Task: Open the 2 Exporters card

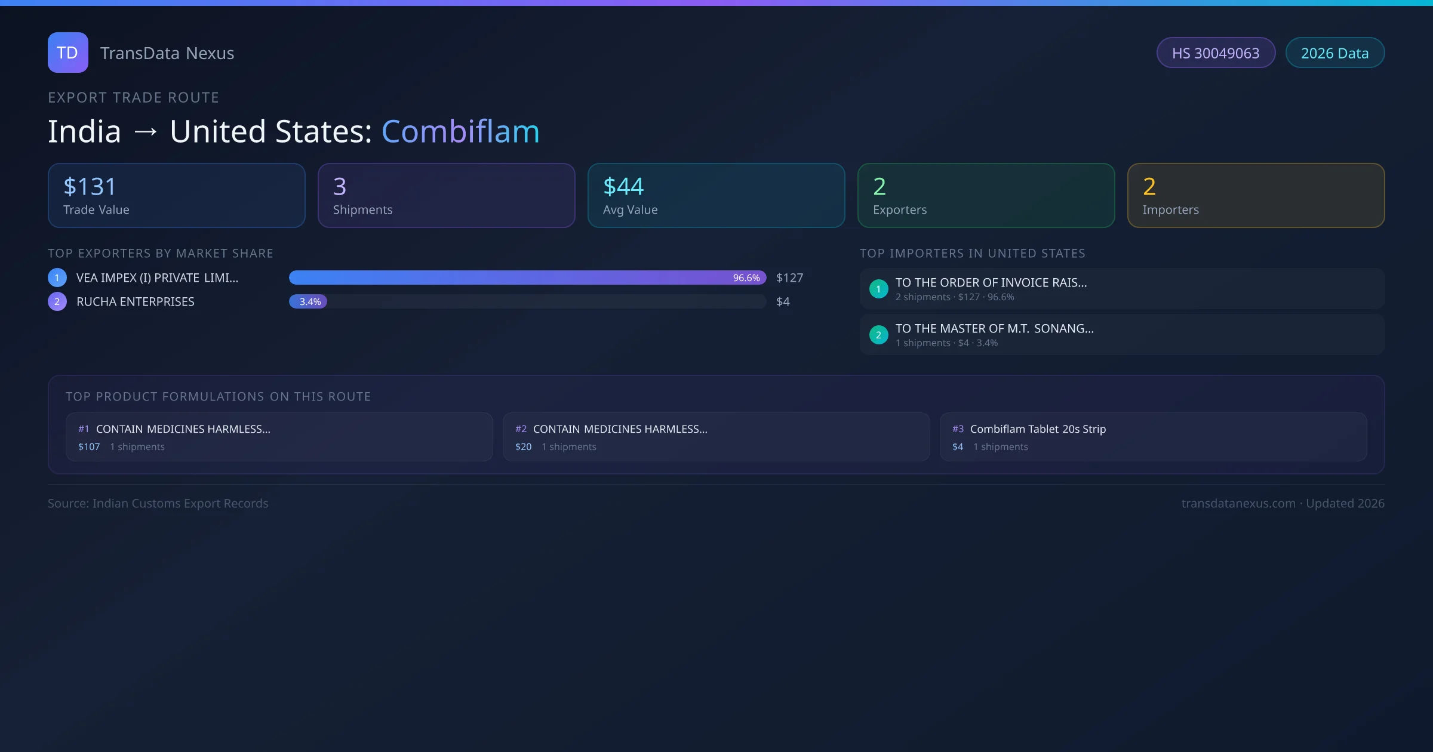Action: pos(986,196)
